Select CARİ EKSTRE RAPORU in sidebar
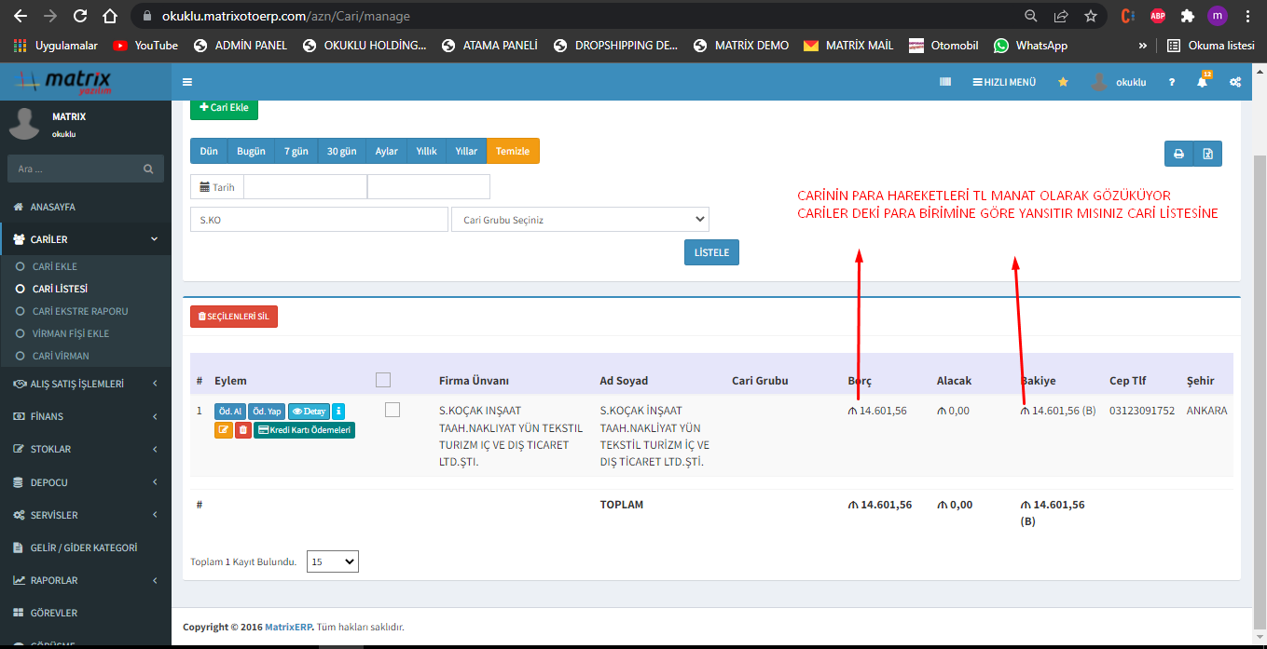The height and width of the screenshot is (649, 1267). pos(80,311)
